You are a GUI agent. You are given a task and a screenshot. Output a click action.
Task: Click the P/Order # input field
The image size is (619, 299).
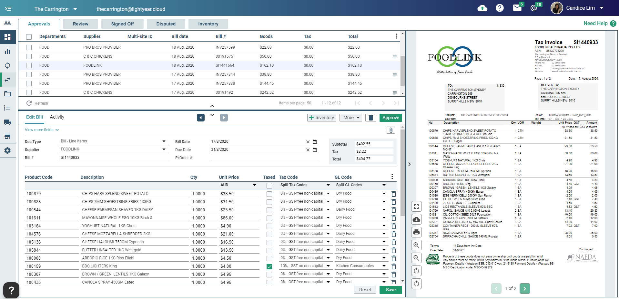point(264,158)
